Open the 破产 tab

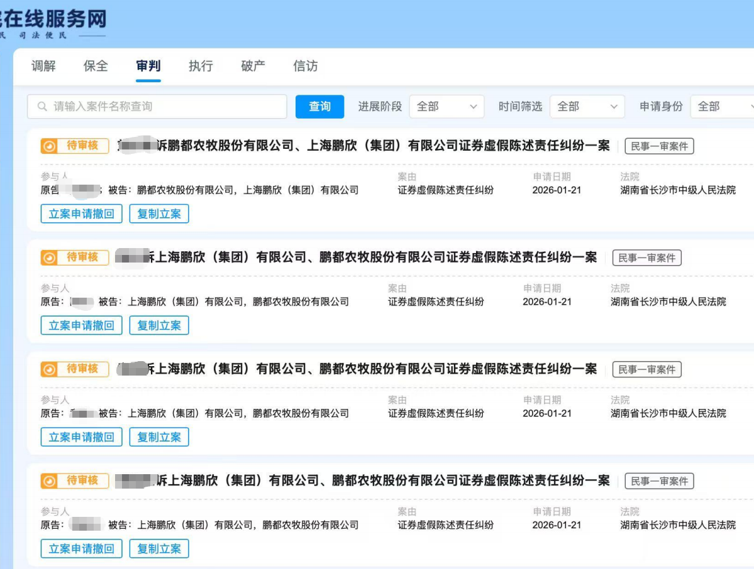(x=252, y=66)
